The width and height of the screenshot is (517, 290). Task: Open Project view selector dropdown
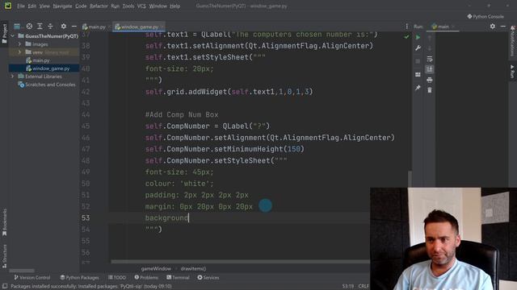pyautogui.click(x=17, y=27)
